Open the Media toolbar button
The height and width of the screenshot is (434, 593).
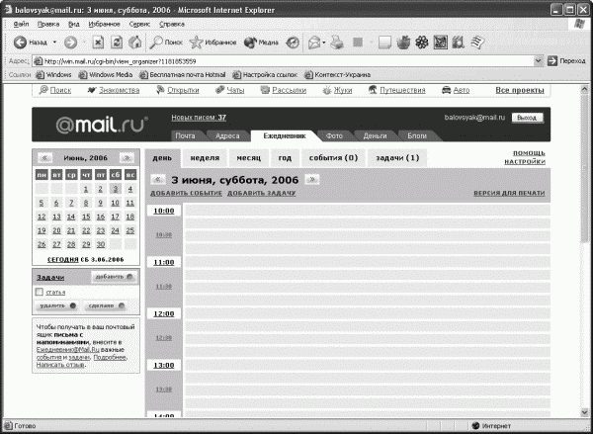pos(261,43)
